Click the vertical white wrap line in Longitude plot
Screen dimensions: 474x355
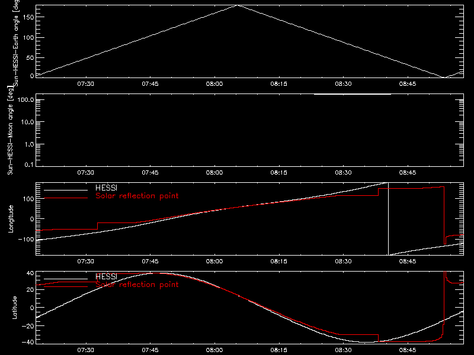[388, 219]
